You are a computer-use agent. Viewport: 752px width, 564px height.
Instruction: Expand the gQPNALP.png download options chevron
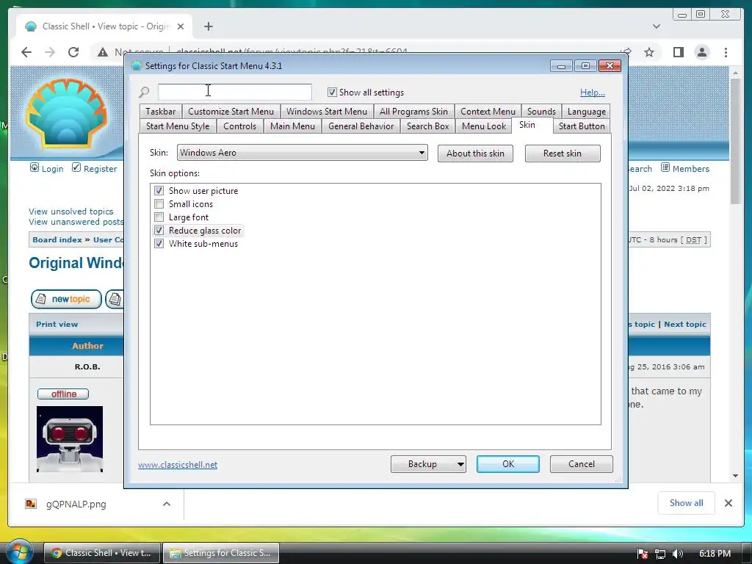click(x=167, y=504)
